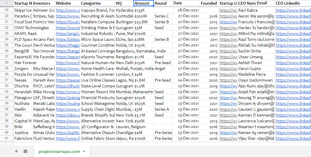Image resolution: width=311 pixels, height=157 pixels.
Task: Open CEO LinkedIn link for Sachin Sinha
Action: click(293, 51)
